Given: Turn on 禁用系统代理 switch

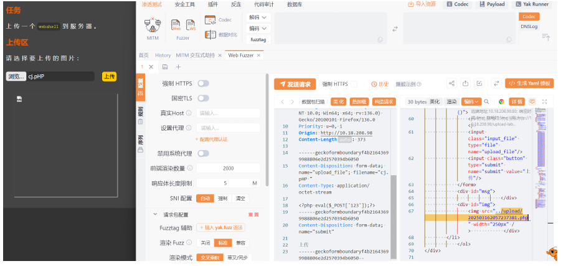Looking at the screenshot, I should click(x=203, y=153).
